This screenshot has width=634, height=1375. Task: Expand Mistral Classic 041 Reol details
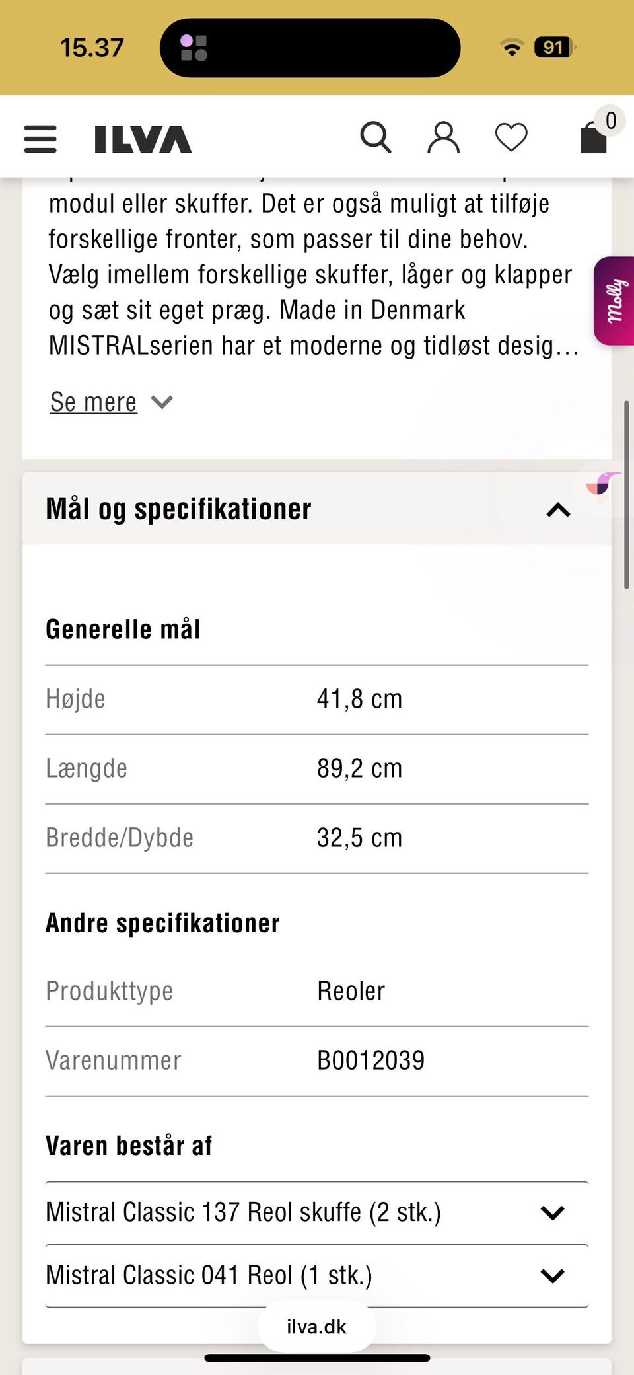[x=552, y=1275]
